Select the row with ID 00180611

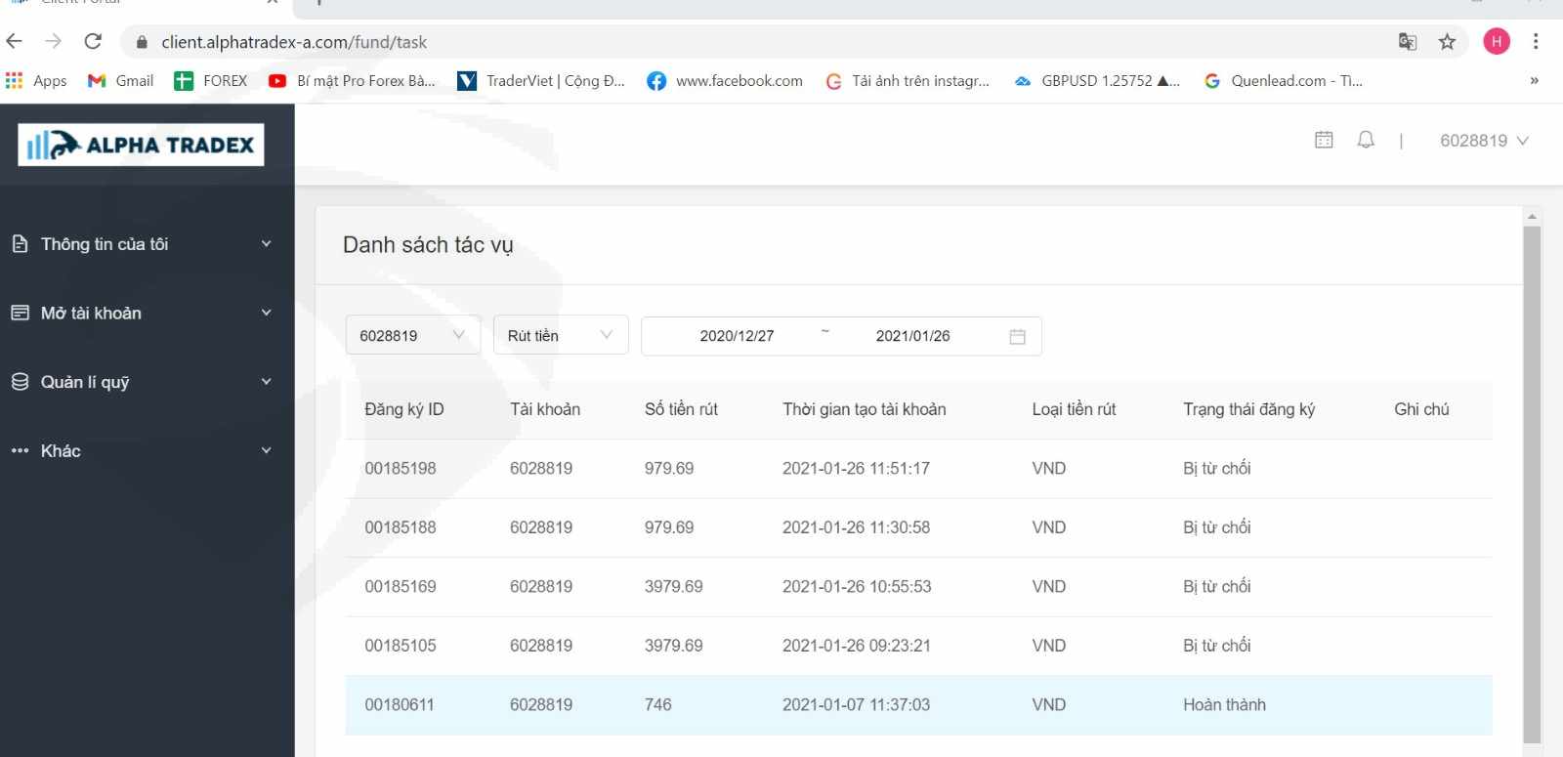(918, 704)
